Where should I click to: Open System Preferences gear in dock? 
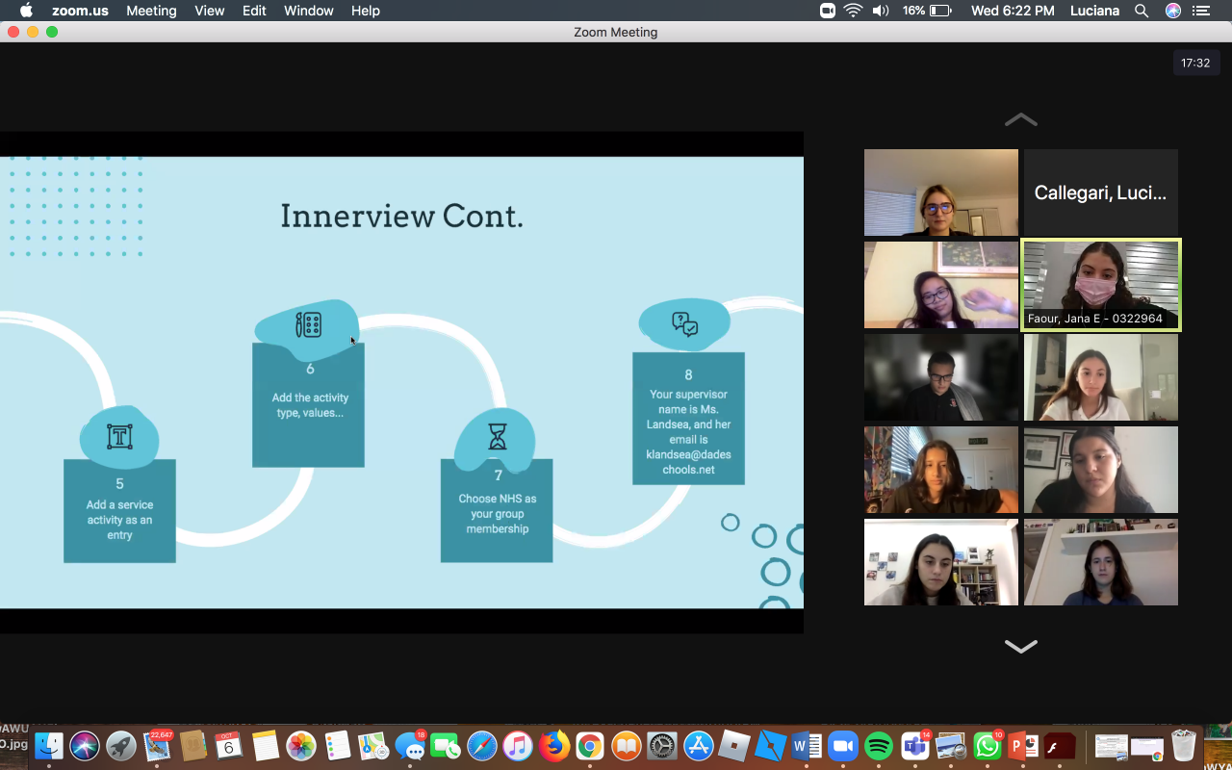click(x=662, y=746)
